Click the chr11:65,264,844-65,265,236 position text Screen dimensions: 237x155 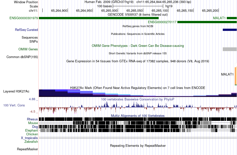click(164, 2)
